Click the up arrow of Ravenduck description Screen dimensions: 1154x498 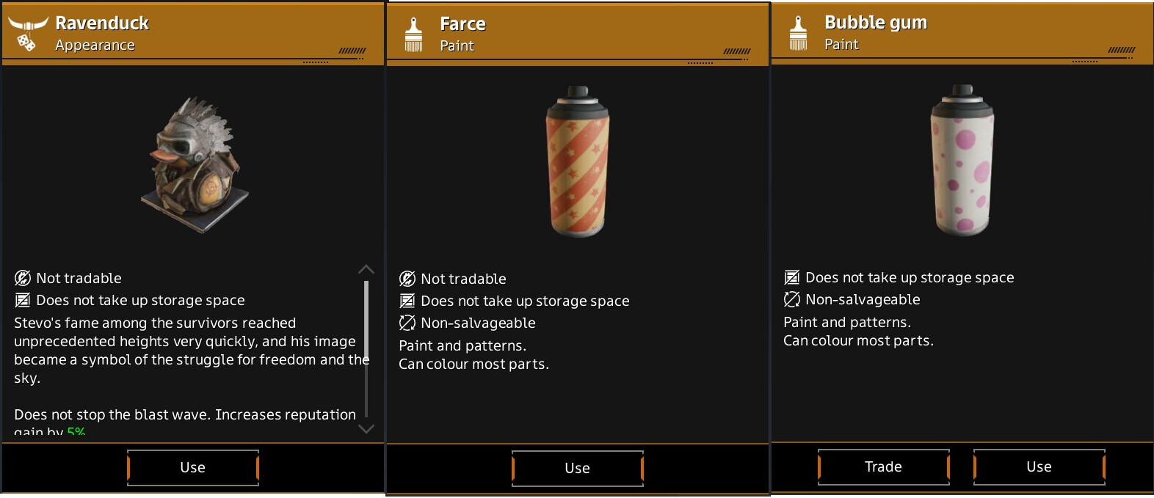(x=366, y=270)
